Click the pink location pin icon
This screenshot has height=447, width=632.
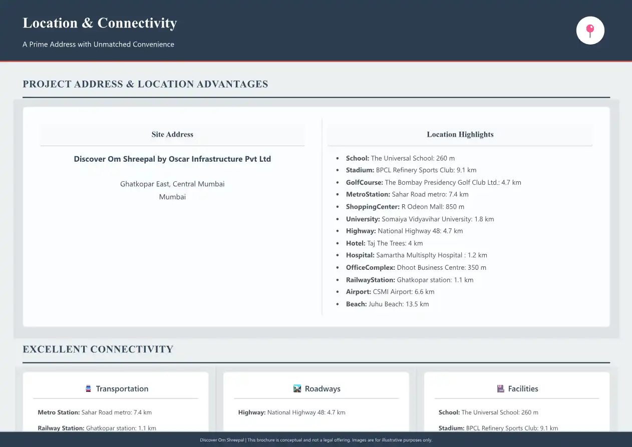[590, 31]
